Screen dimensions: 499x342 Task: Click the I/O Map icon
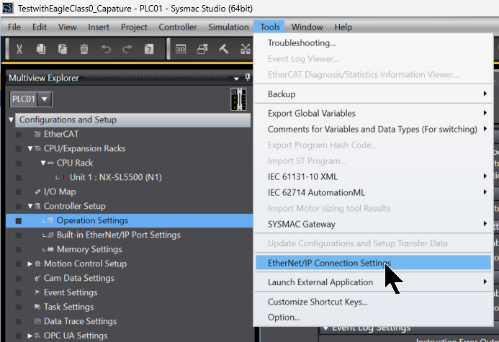click(x=37, y=192)
